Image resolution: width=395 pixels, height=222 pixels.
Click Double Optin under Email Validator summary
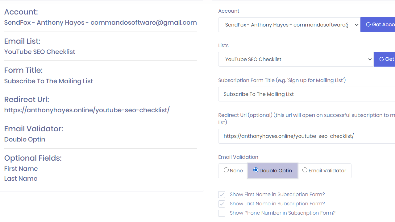[25, 139]
